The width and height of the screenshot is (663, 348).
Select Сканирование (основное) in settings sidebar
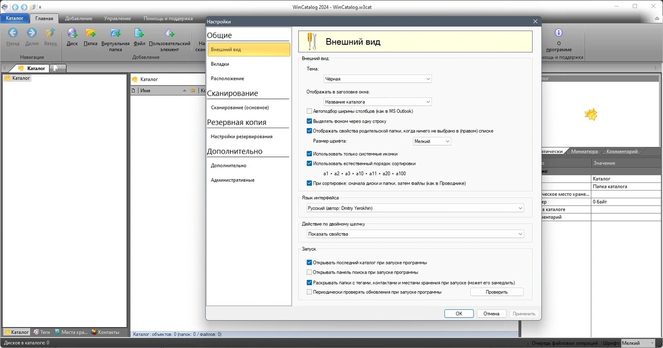[x=249, y=107]
